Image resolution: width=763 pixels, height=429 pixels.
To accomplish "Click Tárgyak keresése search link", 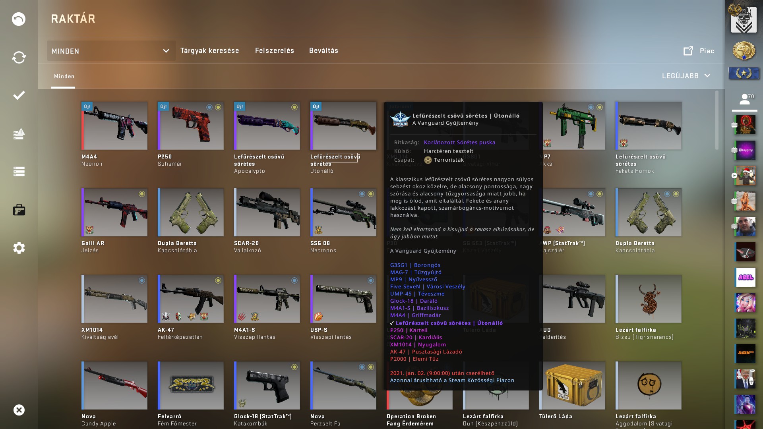I will click(209, 51).
